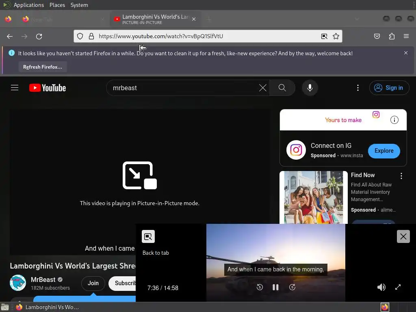
Task: Open a new browser tab
Action: pyautogui.click(x=209, y=19)
